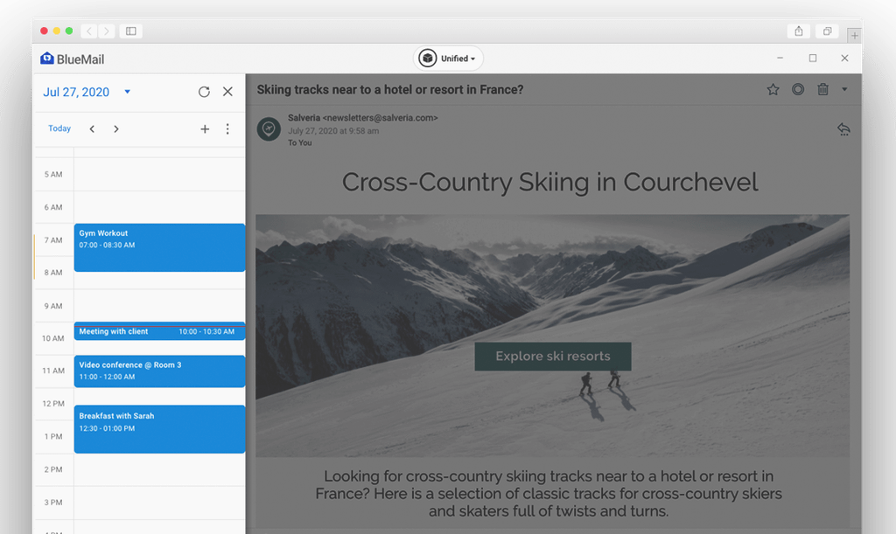Go forward in browser window toolbar
The height and width of the screenshot is (534, 896).
(106, 31)
